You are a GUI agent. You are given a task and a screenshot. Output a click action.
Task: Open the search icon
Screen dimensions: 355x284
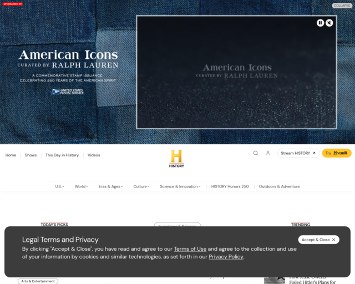pos(256,153)
